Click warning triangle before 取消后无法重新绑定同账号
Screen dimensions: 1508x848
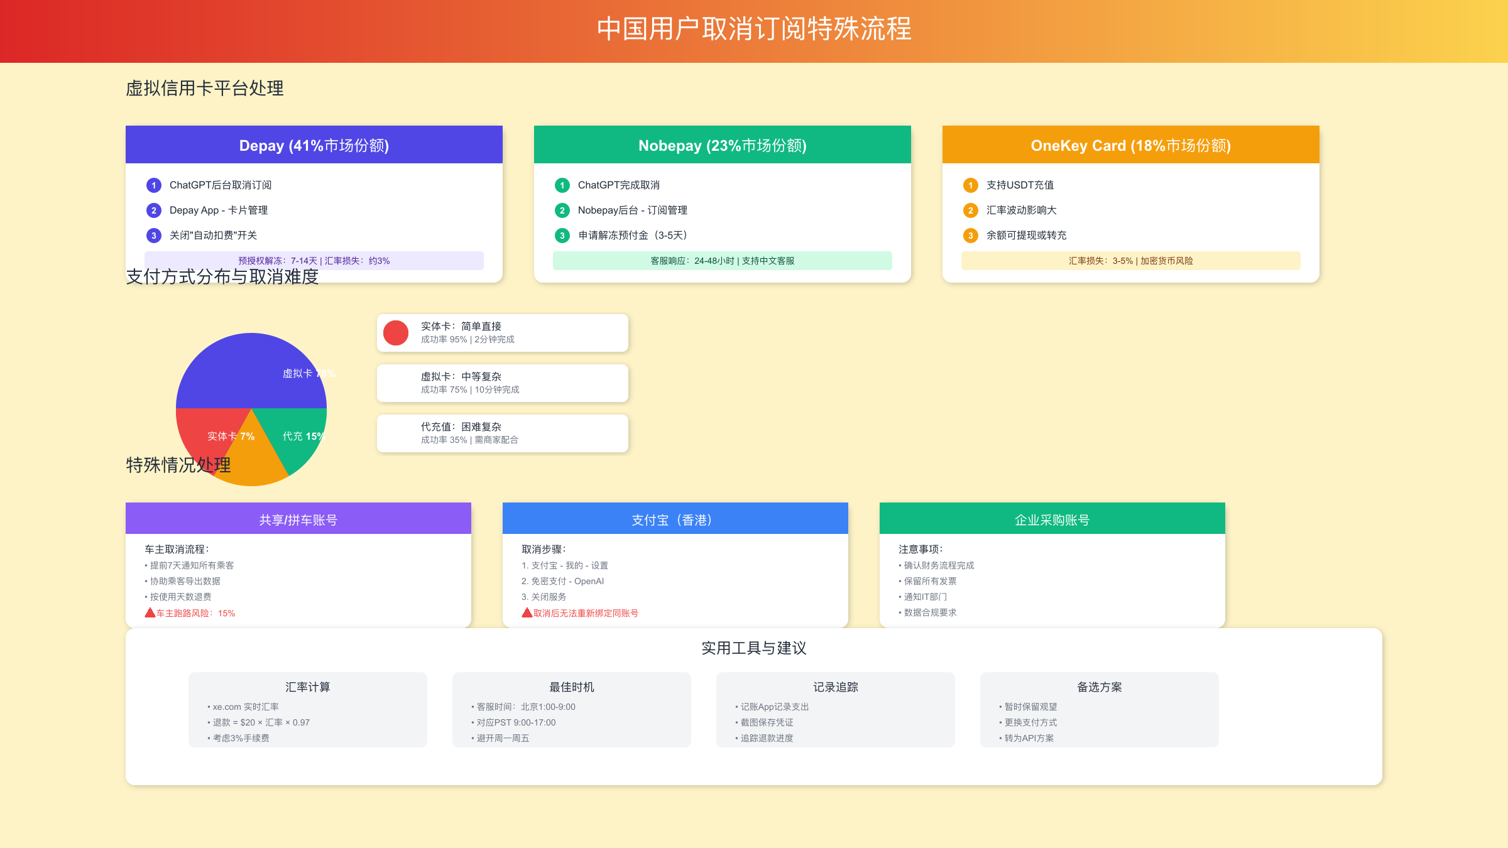[527, 612]
